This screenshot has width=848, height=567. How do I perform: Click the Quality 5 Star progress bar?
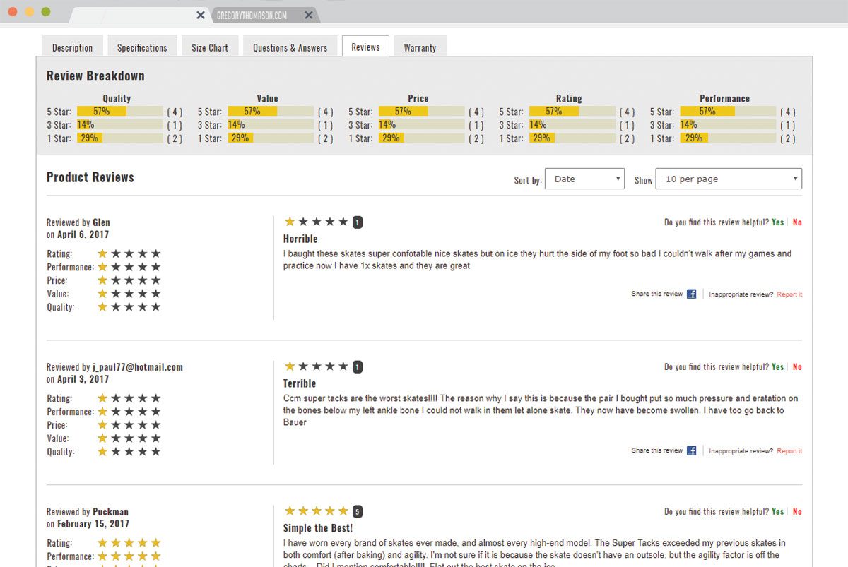point(119,112)
